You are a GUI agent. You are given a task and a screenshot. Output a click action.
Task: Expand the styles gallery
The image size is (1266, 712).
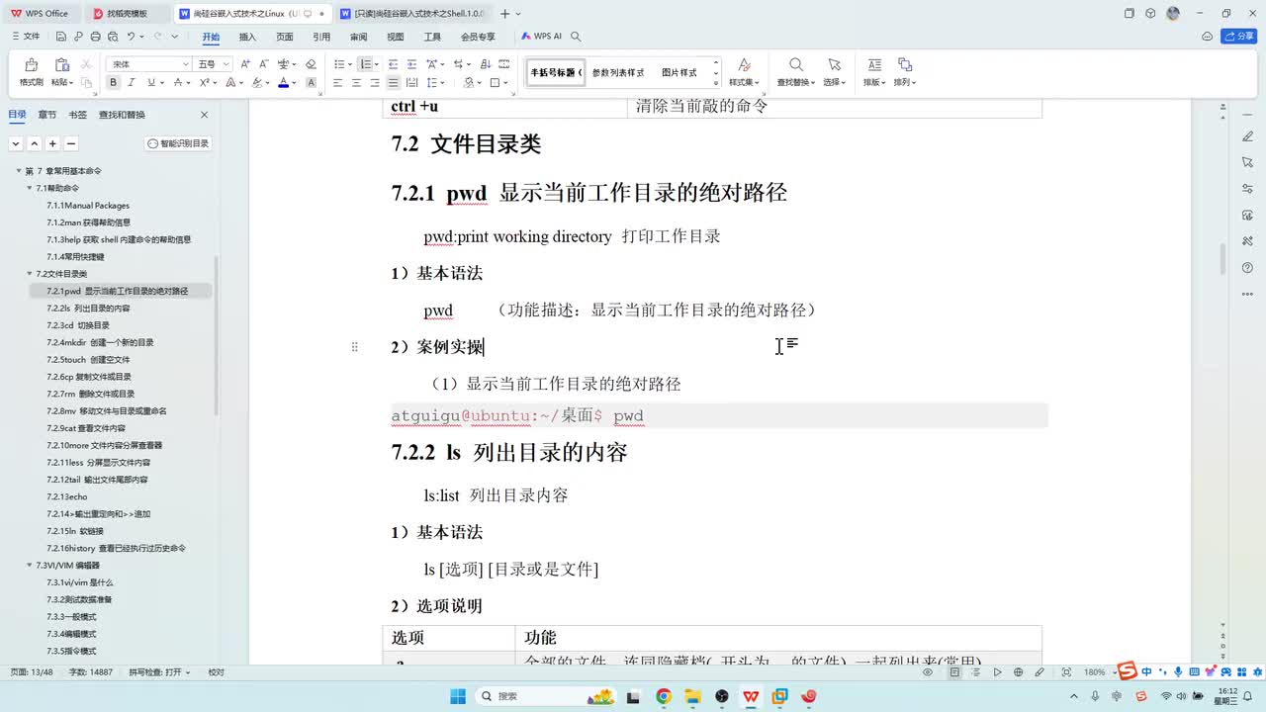[x=716, y=82]
